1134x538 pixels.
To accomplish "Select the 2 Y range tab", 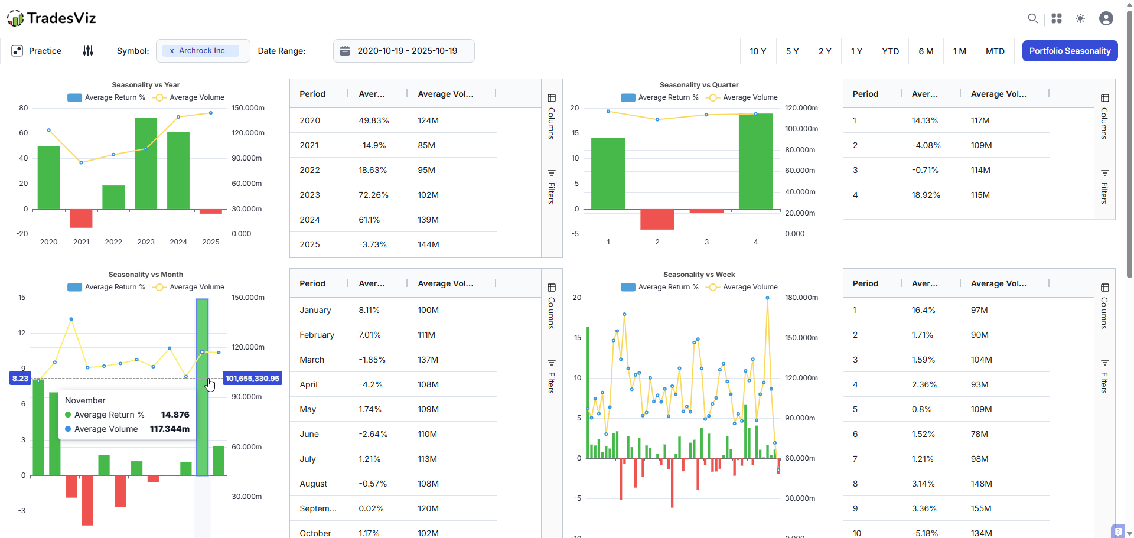I will [x=825, y=51].
